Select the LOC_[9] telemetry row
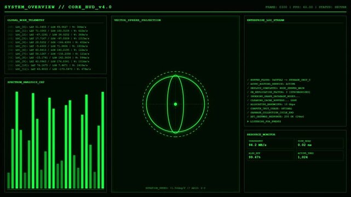The height and width of the screenshot is (197, 351). click(x=48, y=61)
